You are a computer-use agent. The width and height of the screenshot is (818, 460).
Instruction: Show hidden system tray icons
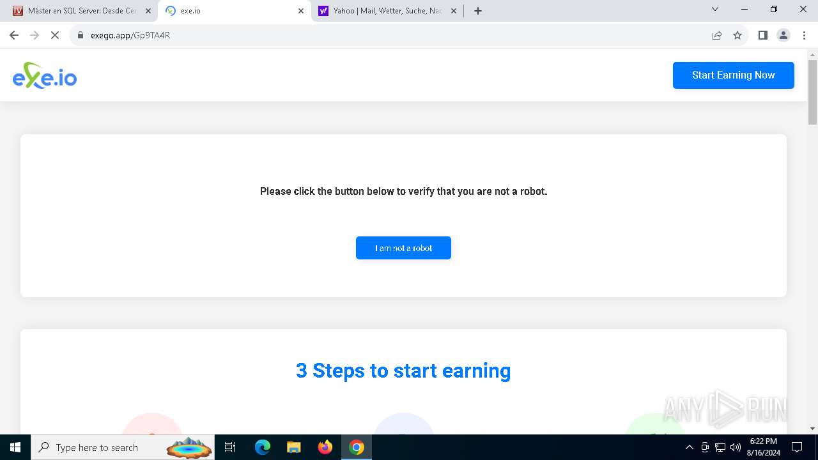(x=689, y=447)
